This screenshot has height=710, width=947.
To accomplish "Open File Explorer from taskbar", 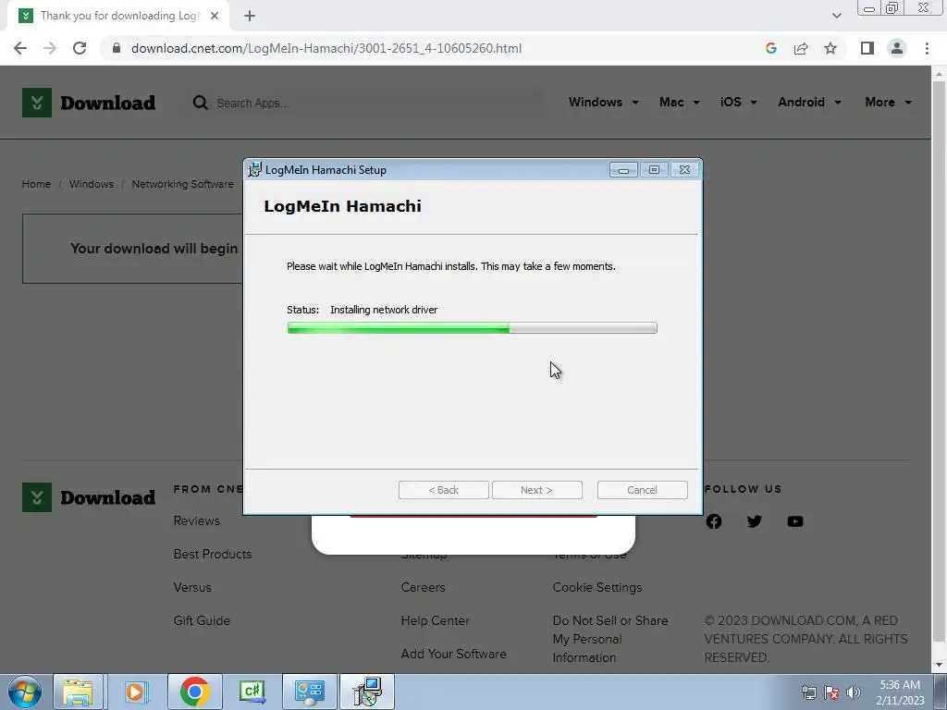I will (x=78, y=692).
